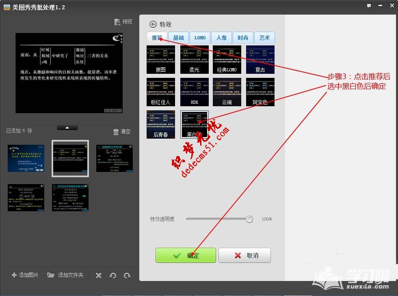Click the undo rotation arrow at bottom
This screenshot has height=296, width=398.
click(x=113, y=275)
